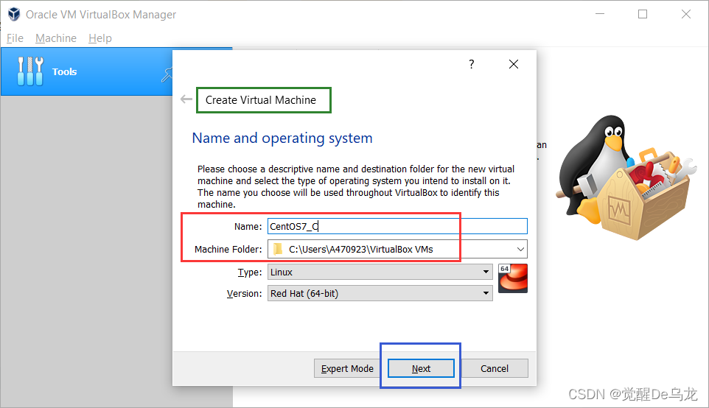Click the Expert Mode button
Screen dimensions: 709x408
[347, 368]
